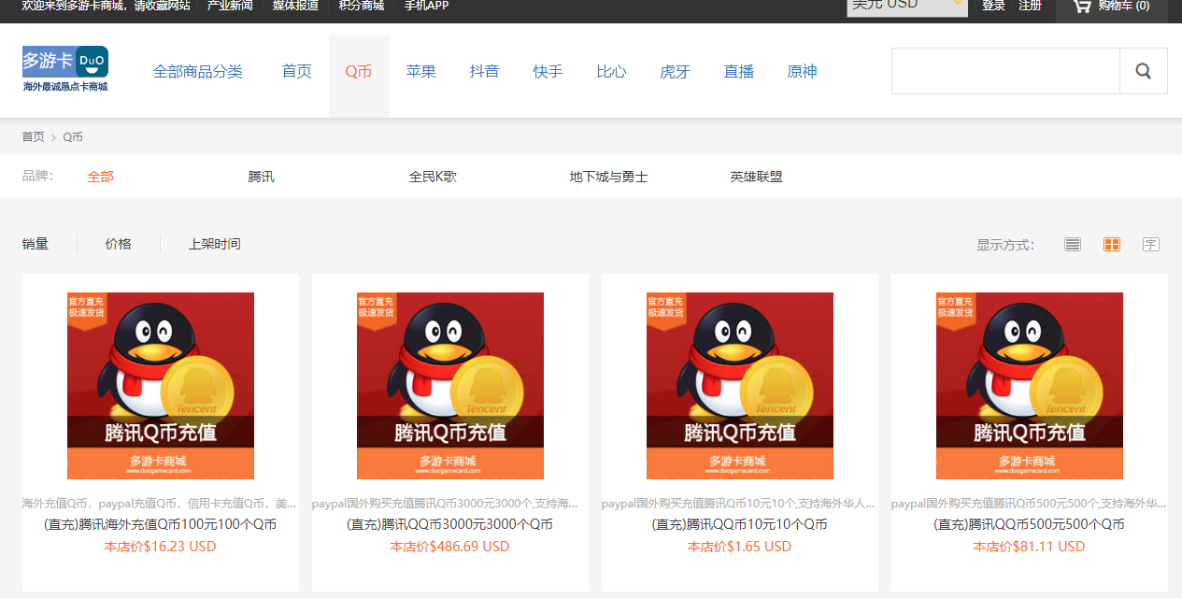Click inside the search input field
The width and height of the screenshot is (1182, 598).
1005,71
